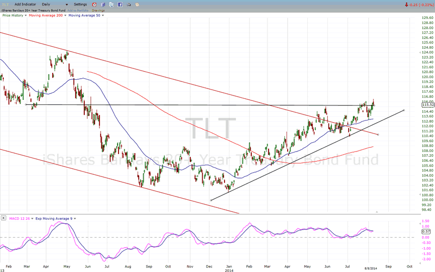Click the Facebook share icon
This screenshot has height=272, width=435.
coord(120,4)
